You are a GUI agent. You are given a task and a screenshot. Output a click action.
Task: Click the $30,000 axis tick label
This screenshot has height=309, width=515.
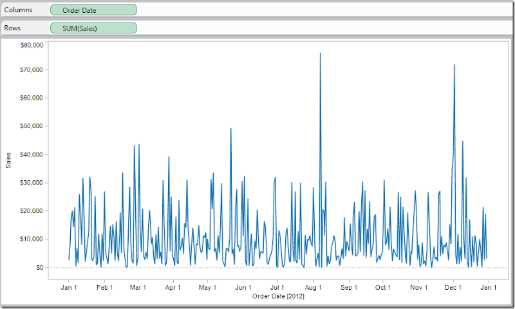[32, 183]
